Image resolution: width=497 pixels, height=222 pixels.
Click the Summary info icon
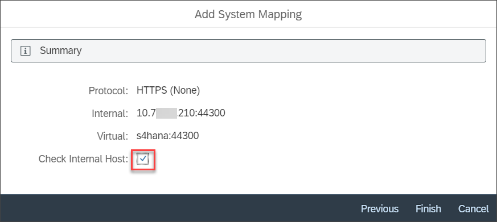[26, 51]
